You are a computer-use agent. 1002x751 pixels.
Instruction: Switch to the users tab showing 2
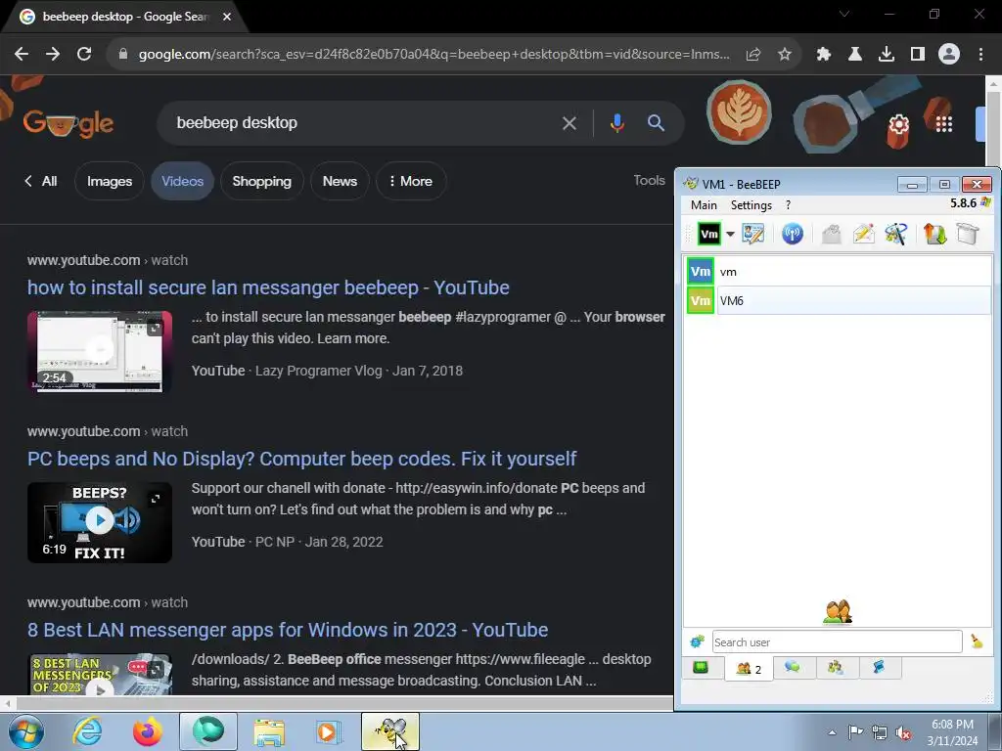(749, 669)
